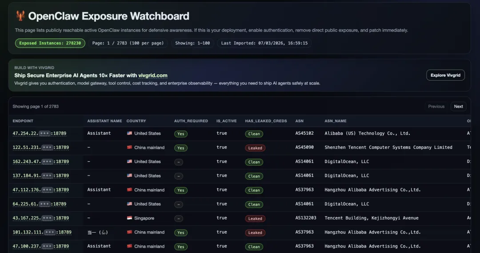
Task: Click the AS132203 ASN cell
Action: pos(306,218)
